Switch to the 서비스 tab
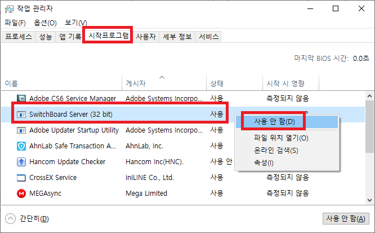Screen dimensions: 375x233 click(209, 37)
